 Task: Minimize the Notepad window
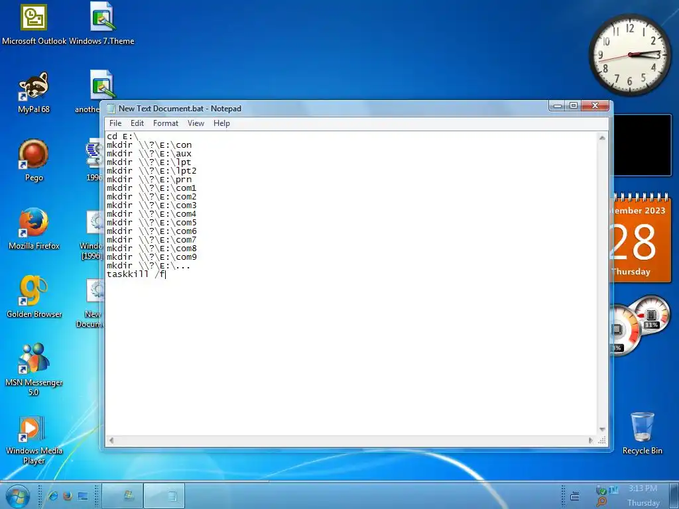(x=557, y=105)
